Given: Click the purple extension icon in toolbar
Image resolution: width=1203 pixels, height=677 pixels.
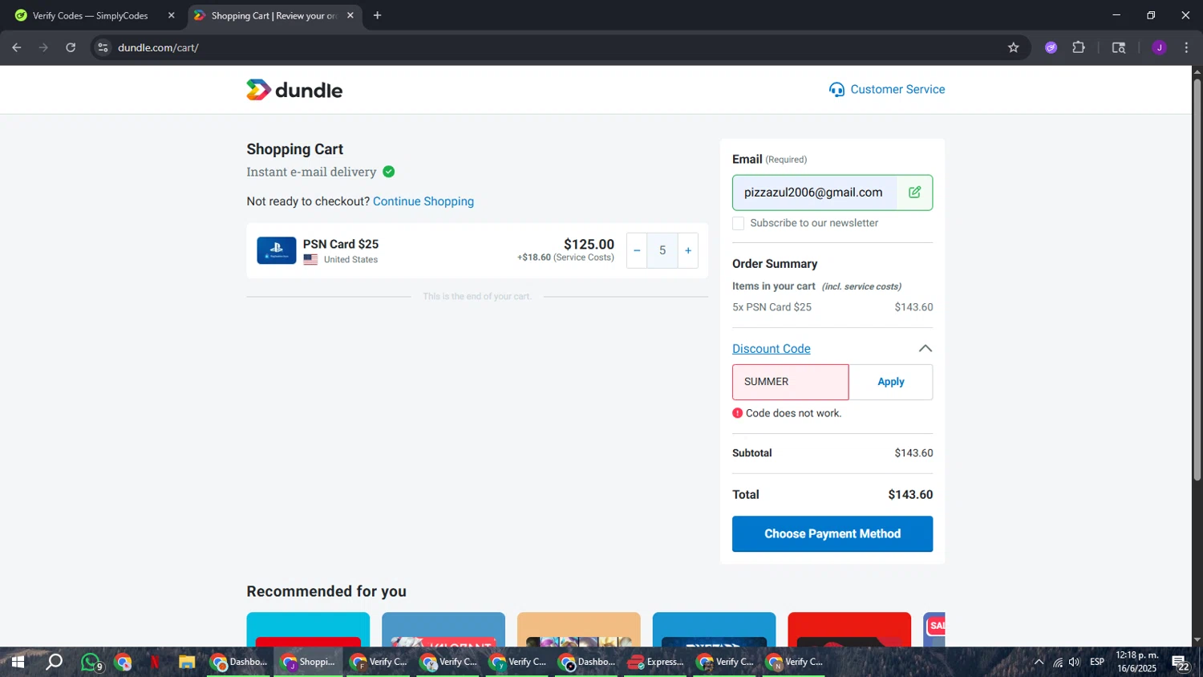Looking at the screenshot, I should 1051,47.
